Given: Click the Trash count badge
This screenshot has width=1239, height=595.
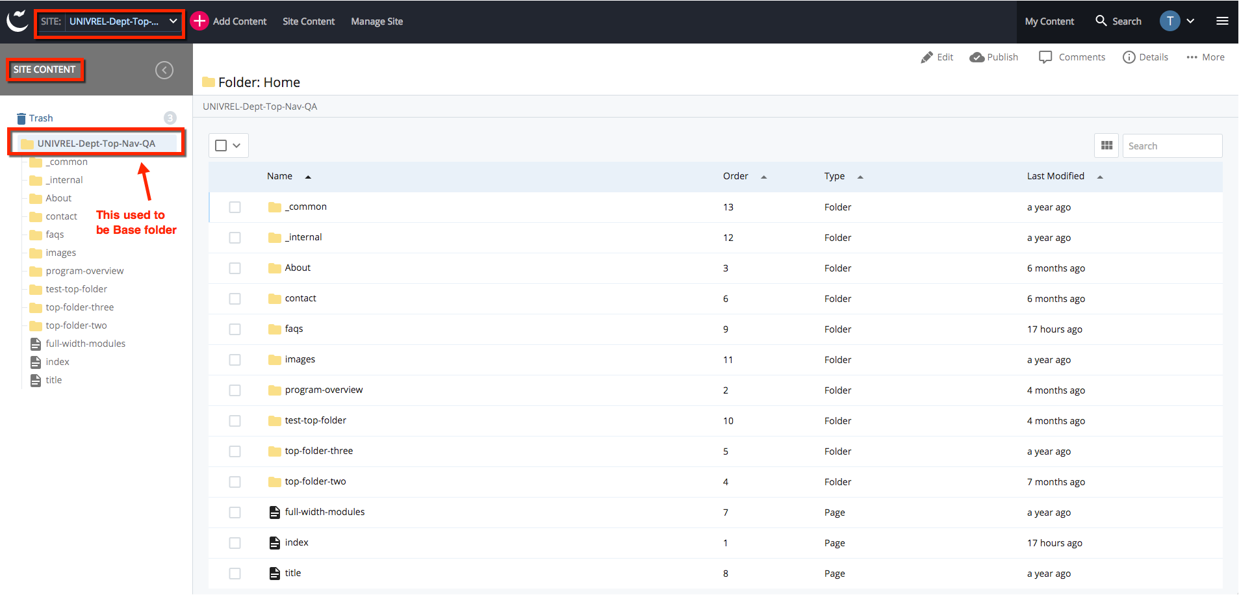Looking at the screenshot, I should coord(170,118).
